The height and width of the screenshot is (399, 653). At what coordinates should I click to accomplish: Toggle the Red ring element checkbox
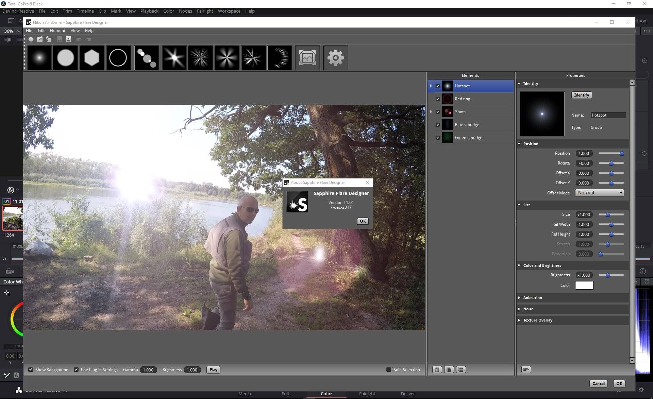point(438,99)
